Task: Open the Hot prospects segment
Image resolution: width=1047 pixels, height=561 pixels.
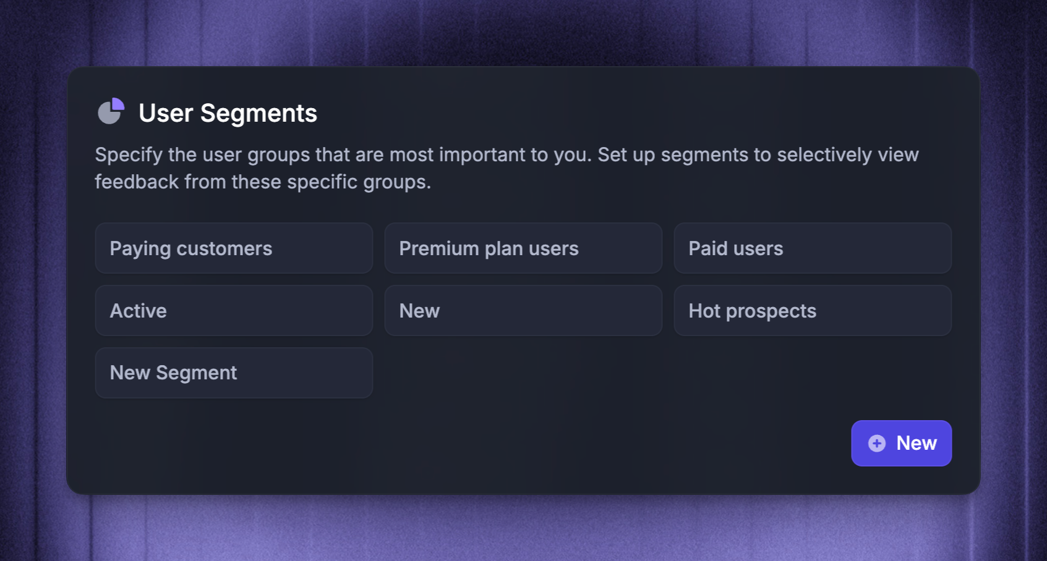Action: pos(813,311)
